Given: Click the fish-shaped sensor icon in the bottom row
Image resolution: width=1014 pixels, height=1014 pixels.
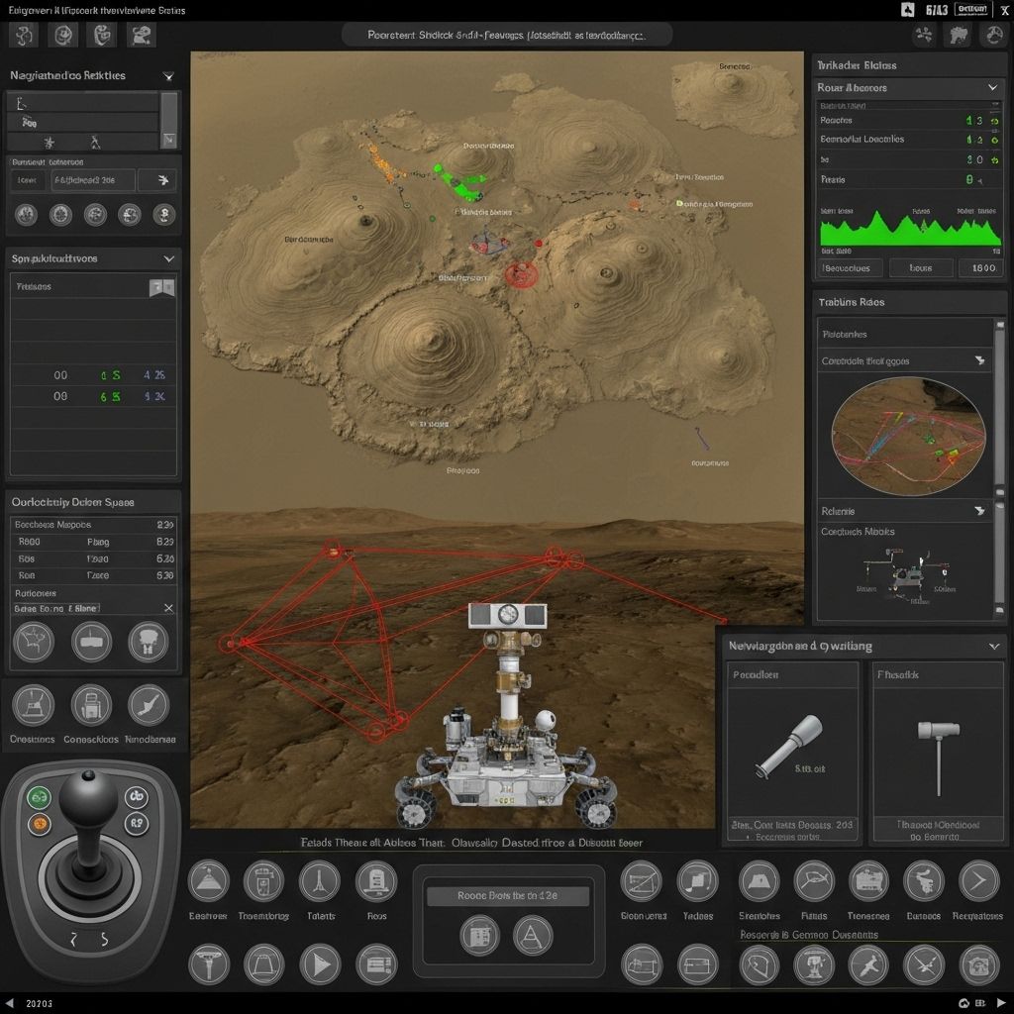Looking at the screenshot, I should [814, 881].
